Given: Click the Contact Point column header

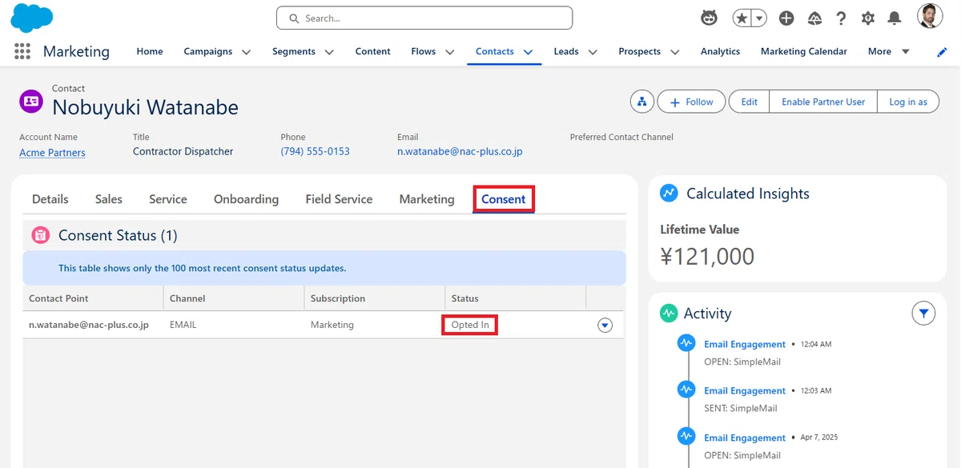Looking at the screenshot, I should pyautogui.click(x=93, y=298).
